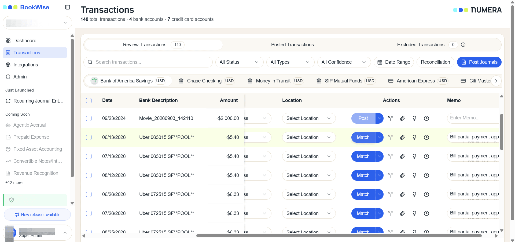Click the lightbulb icon in the Movie_20260903 row
The image size is (515, 242).
point(414,118)
